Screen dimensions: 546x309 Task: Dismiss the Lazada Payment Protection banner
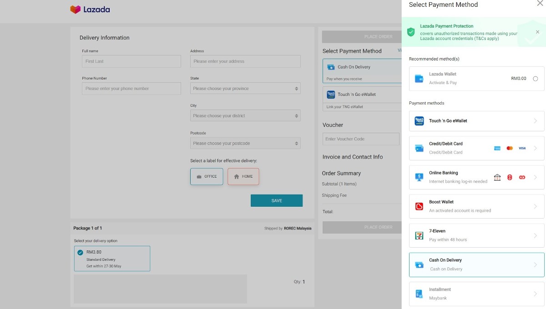pos(537,32)
